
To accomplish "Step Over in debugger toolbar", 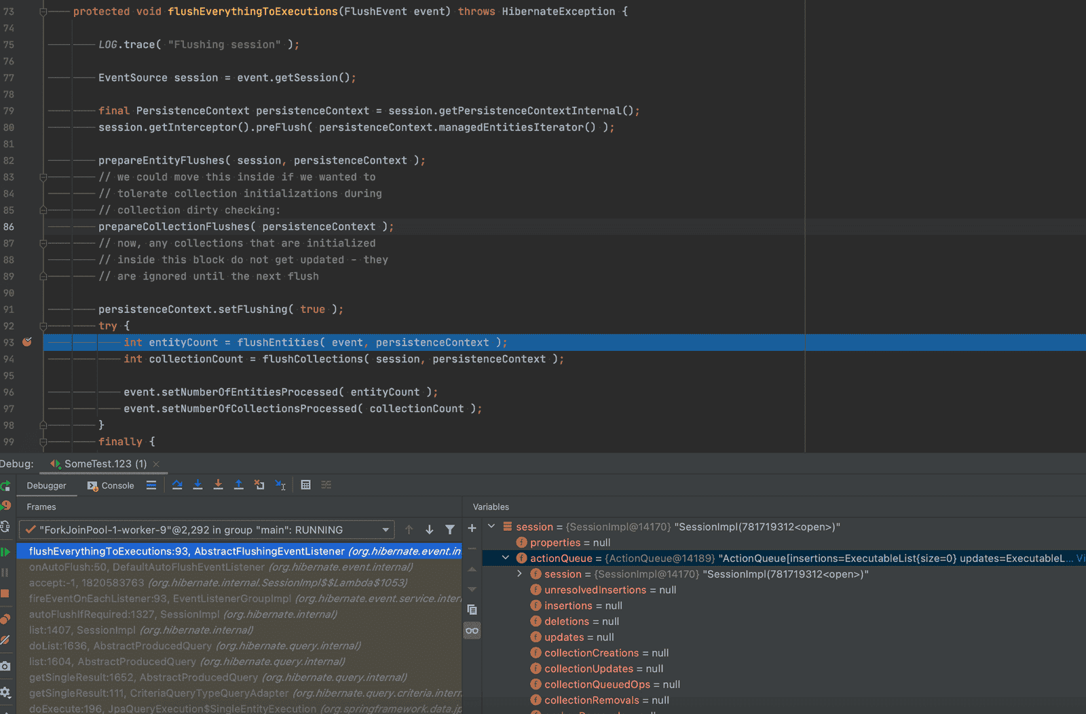I will point(177,485).
